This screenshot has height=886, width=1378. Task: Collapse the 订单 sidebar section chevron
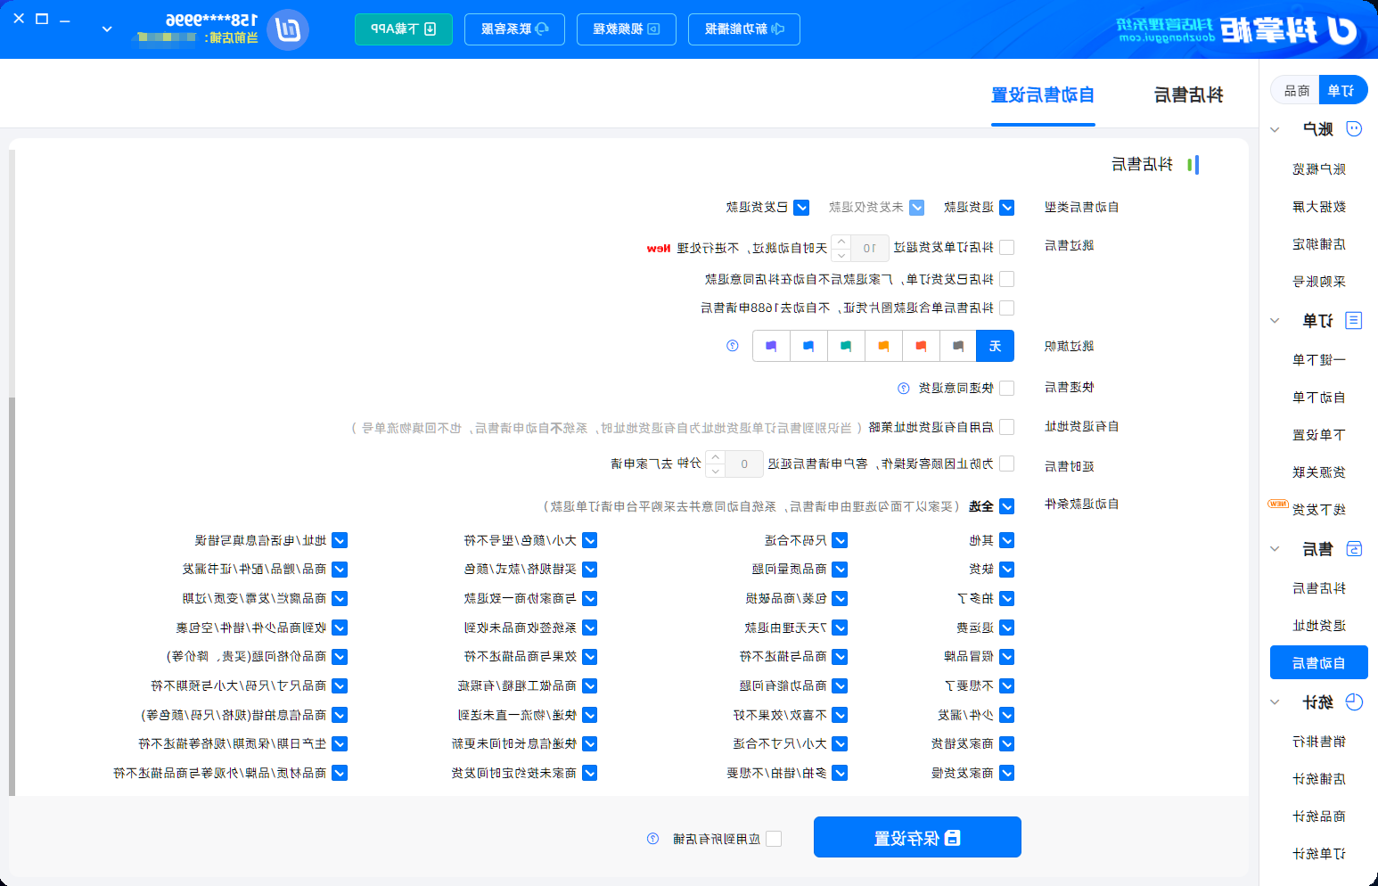pyautogui.click(x=1275, y=321)
